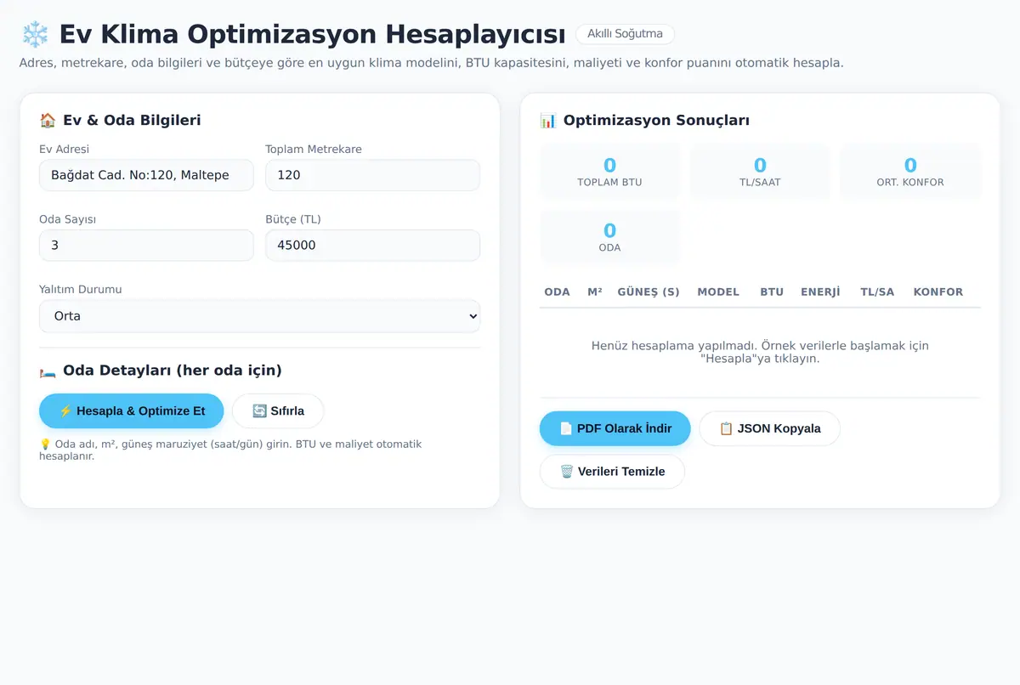Screen dimensions: 1020x685
Task: Click the BTU column header
Action: tap(772, 292)
